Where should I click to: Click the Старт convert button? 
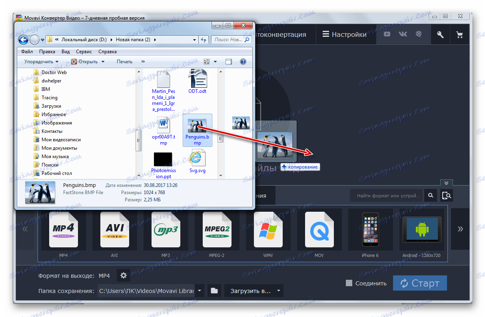(x=420, y=283)
